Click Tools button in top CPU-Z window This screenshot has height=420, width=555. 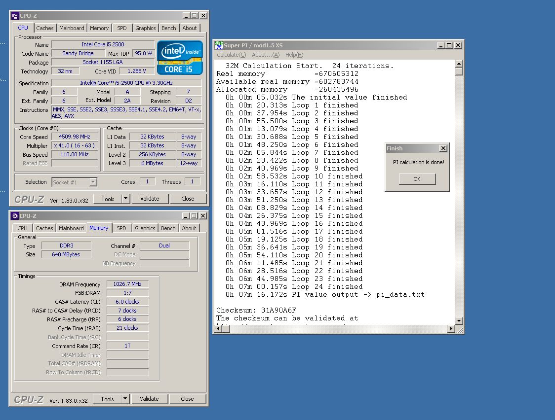tap(108, 199)
